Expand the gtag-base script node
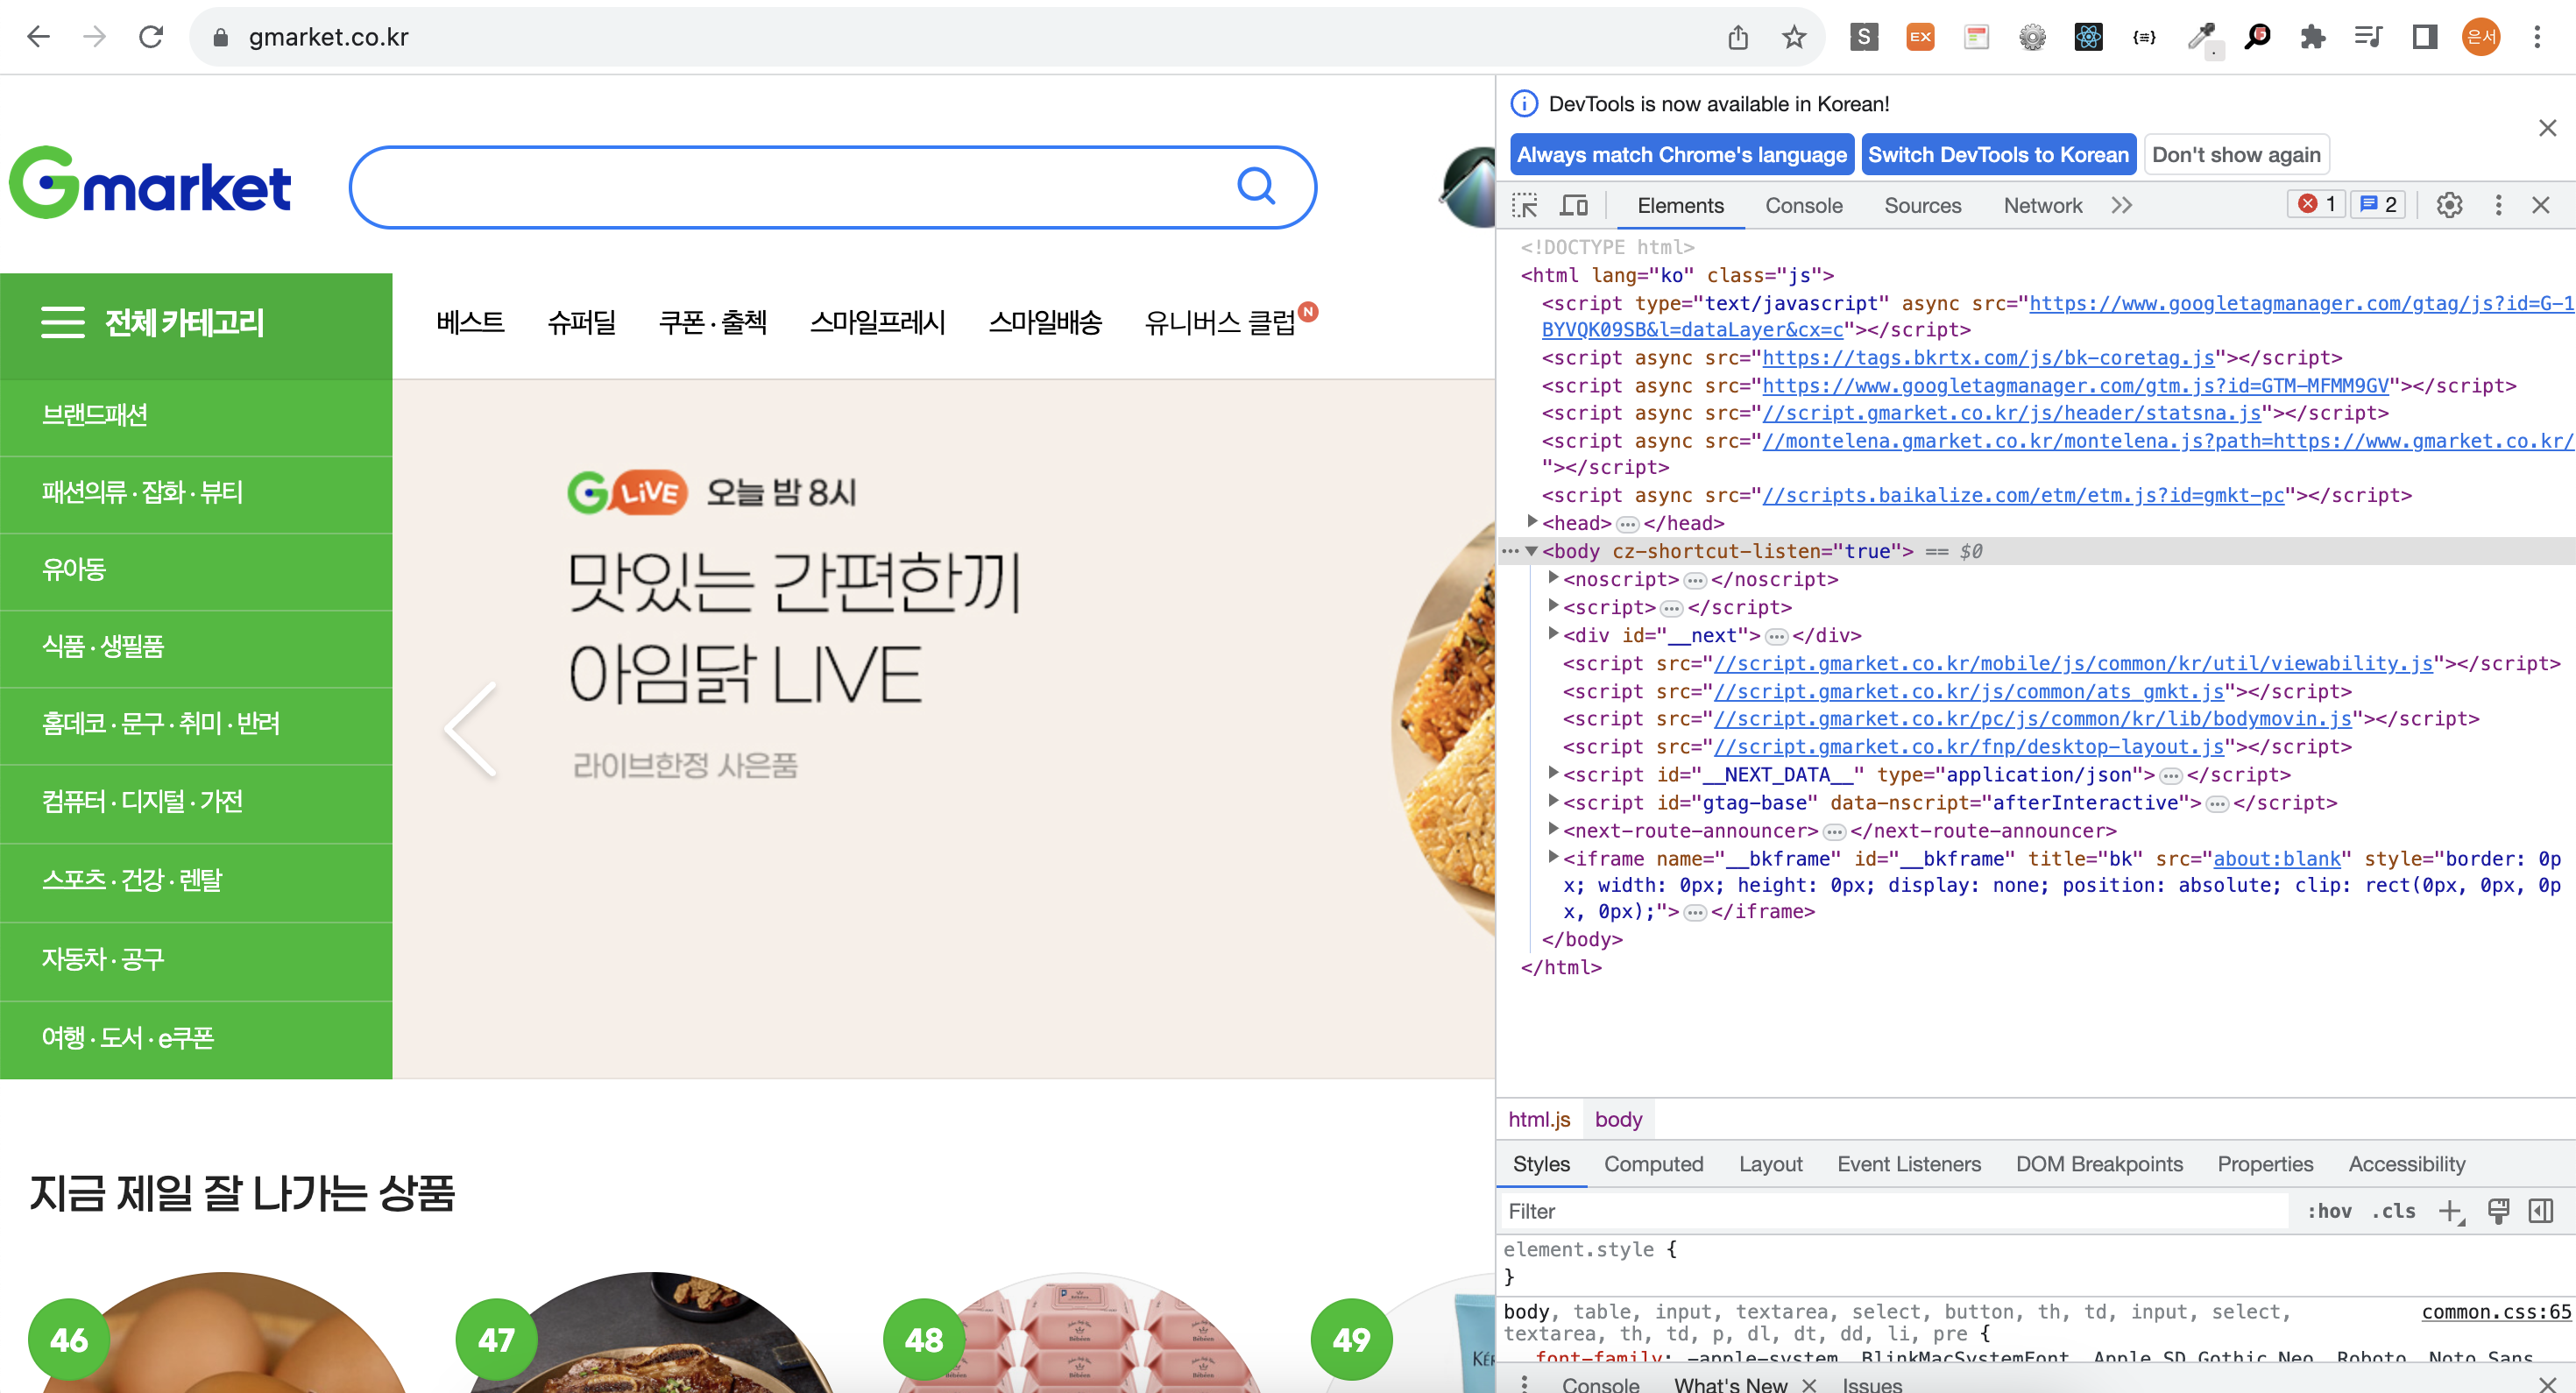Viewport: 2576px width, 1393px height. point(1553,801)
